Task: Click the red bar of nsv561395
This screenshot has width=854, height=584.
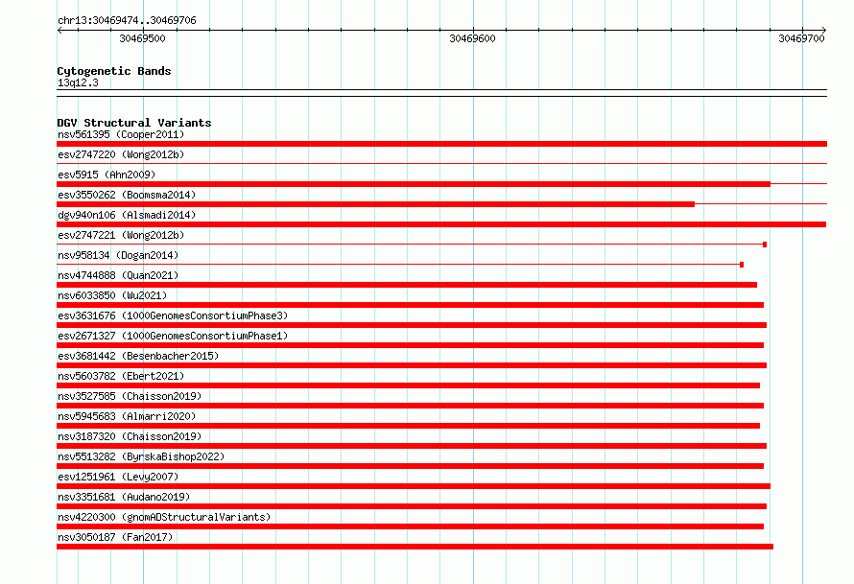Action: click(x=441, y=144)
